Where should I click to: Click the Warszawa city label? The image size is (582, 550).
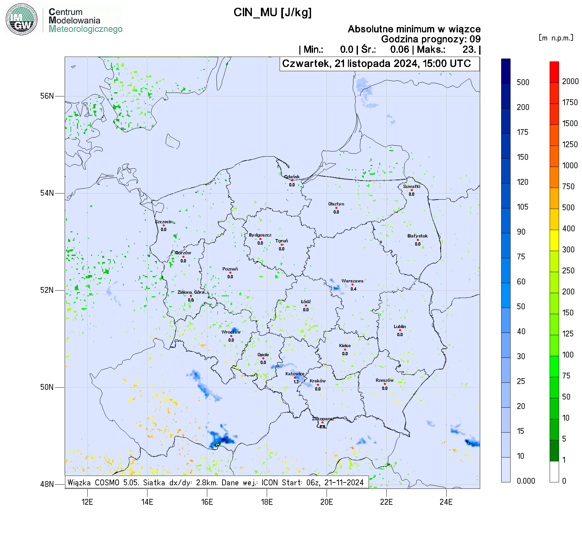point(352,281)
